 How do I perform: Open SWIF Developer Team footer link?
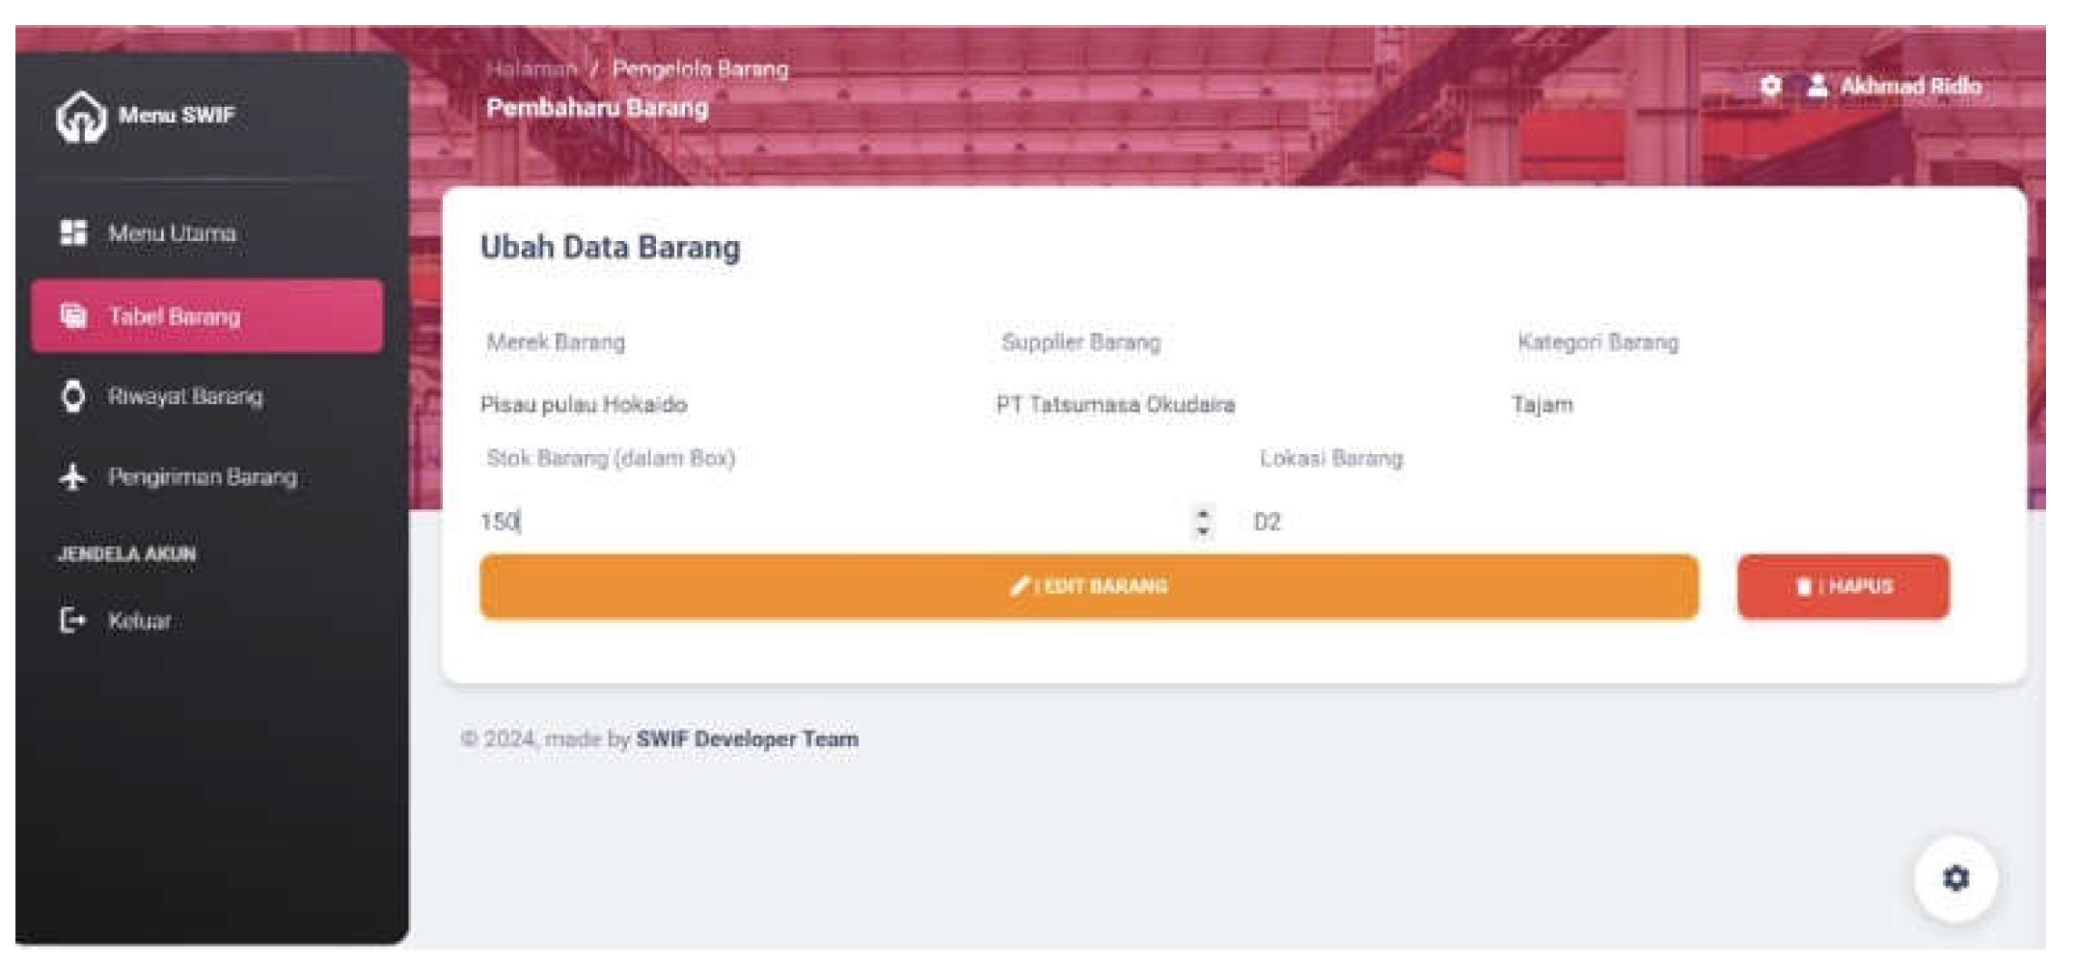[747, 739]
